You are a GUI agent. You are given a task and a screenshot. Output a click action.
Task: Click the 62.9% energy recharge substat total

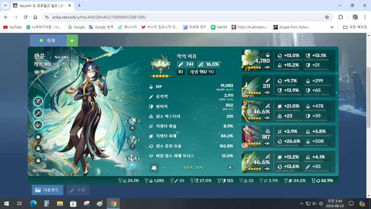[322, 180]
